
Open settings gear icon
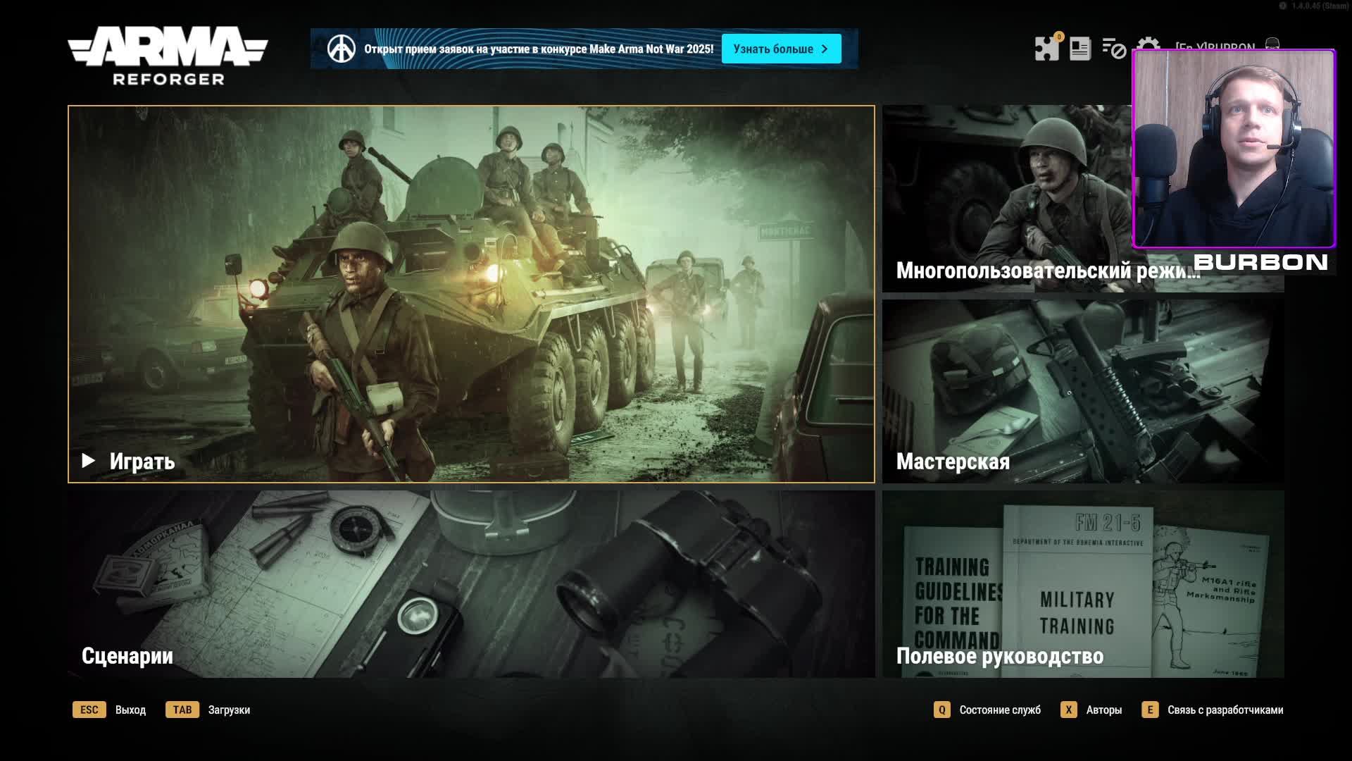click(1148, 44)
